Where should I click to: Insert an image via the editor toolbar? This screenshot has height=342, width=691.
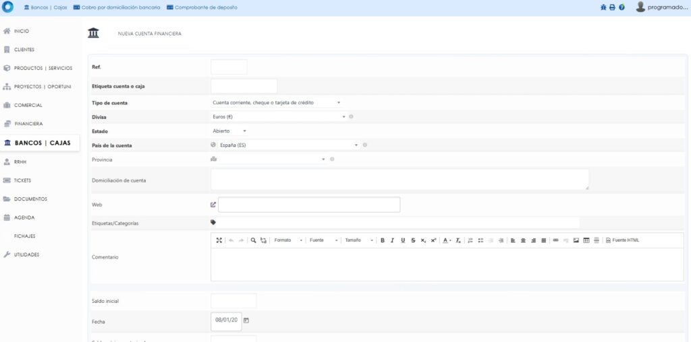tap(576, 240)
